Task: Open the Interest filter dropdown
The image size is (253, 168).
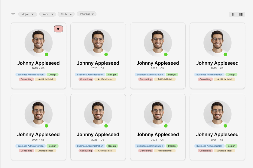Action: pyautogui.click(x=87, y=14)
